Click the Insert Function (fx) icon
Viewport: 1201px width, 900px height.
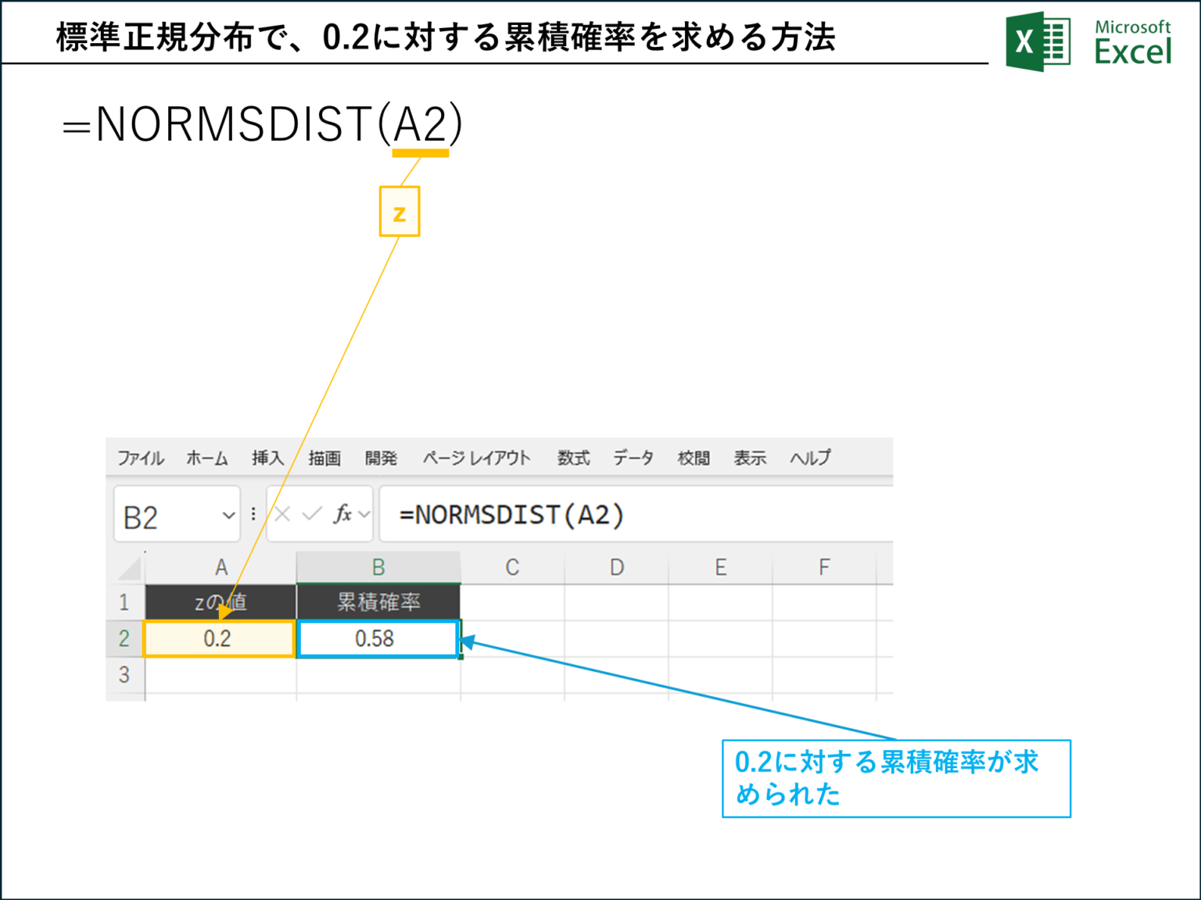coord(342,513)
